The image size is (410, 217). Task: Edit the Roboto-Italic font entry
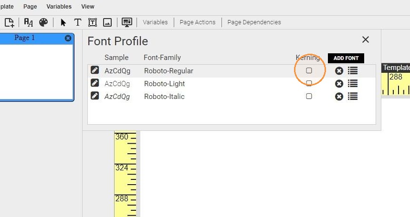coord(95,96)
